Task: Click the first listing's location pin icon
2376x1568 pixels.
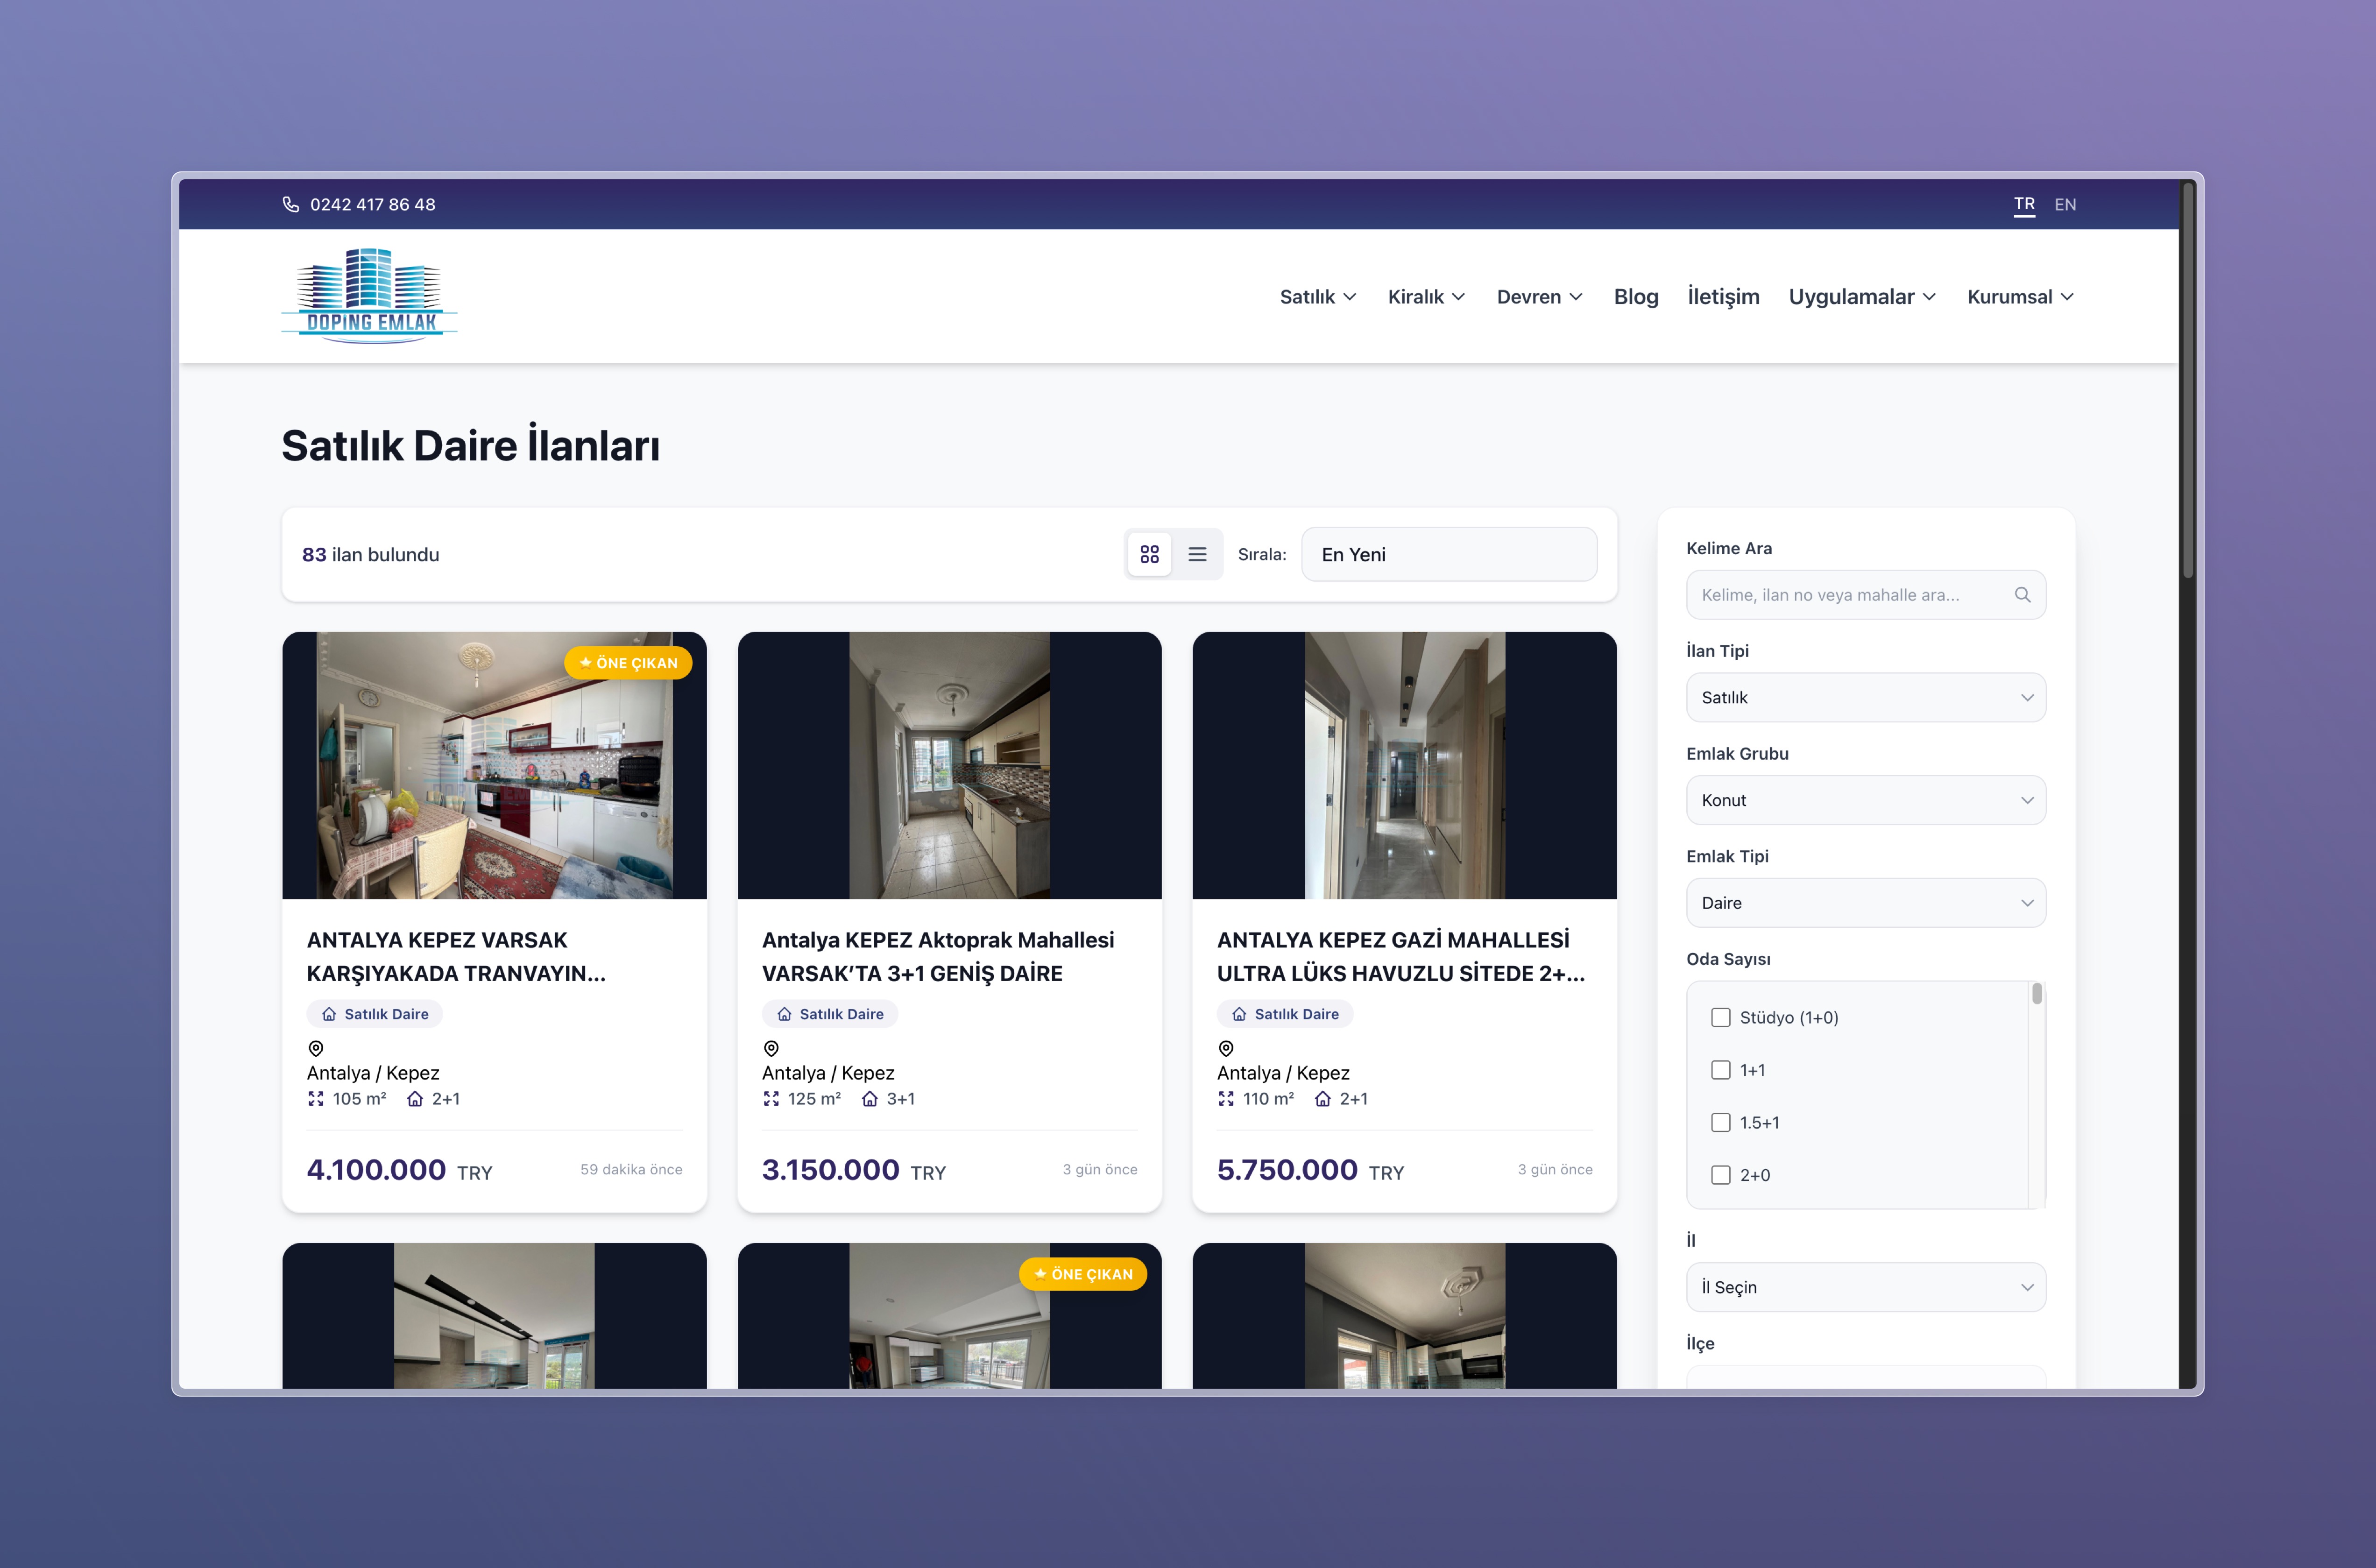Action: tap(316, 1048)
